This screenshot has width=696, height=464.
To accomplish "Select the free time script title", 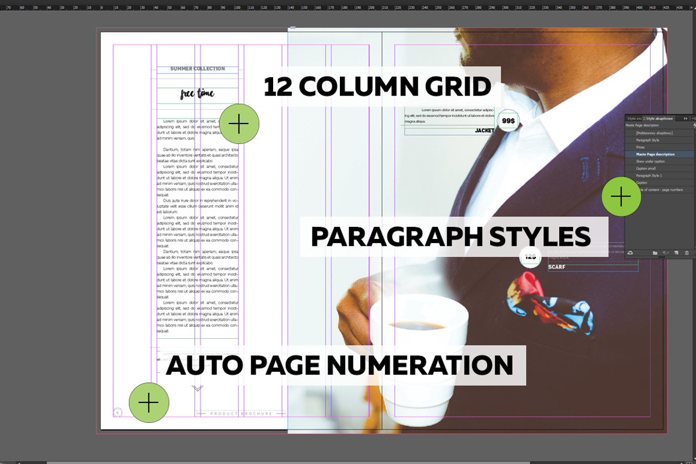I will (x=197, y=93).
